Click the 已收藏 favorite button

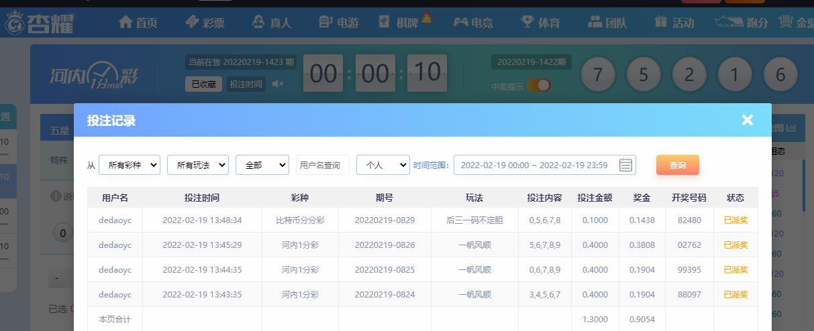point(203,84)
